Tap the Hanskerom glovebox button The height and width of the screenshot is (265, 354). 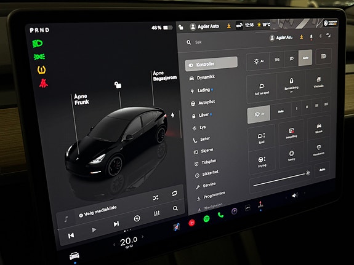pyautogui.click(x=318, y=150)
